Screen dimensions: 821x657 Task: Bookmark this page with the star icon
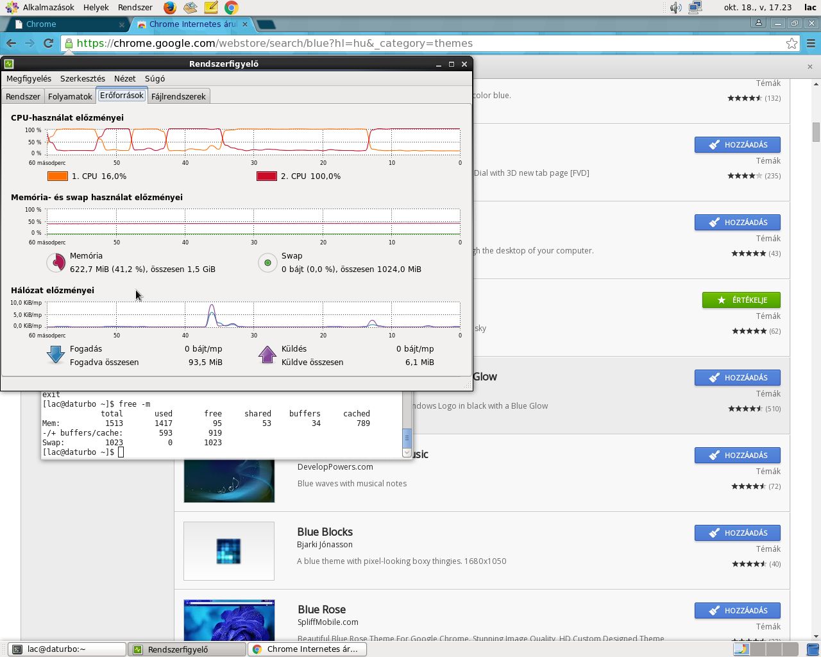pos(791,43)
